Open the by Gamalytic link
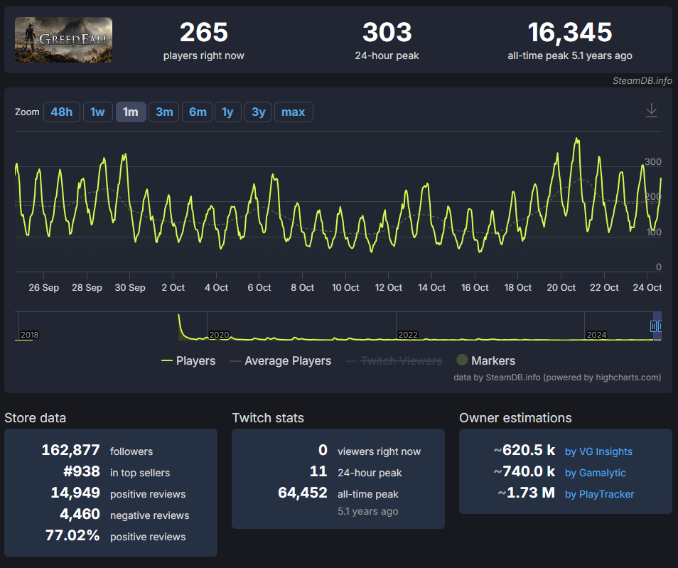 [595, 473]
